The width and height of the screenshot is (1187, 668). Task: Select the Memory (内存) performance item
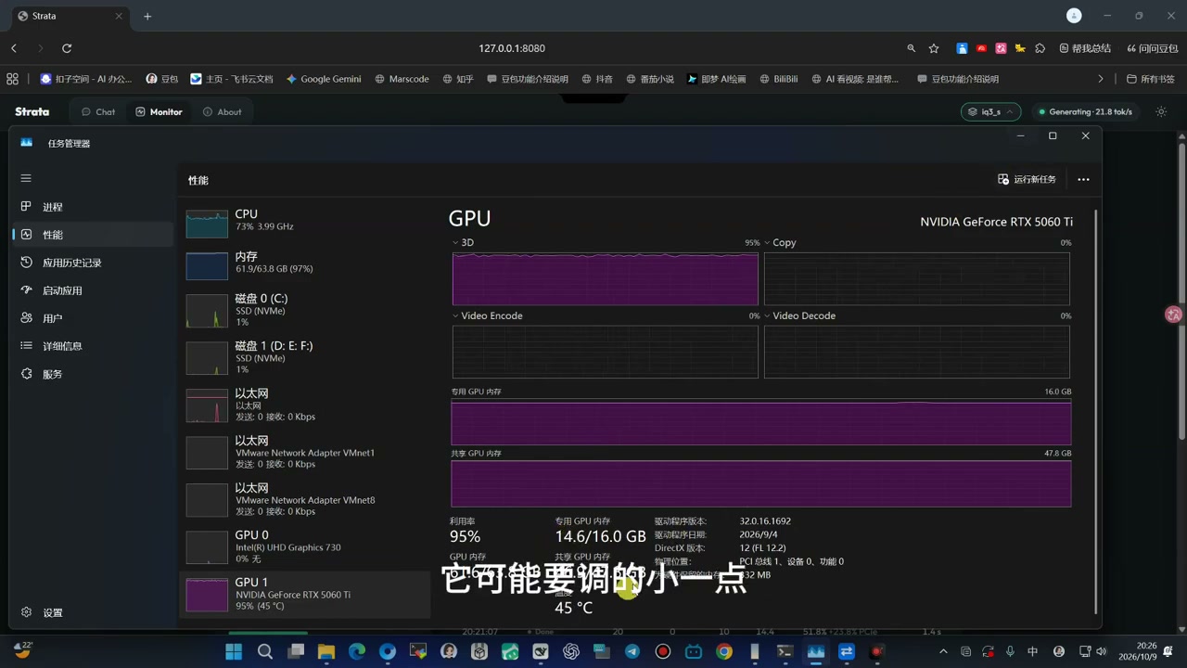click(304, 263)
